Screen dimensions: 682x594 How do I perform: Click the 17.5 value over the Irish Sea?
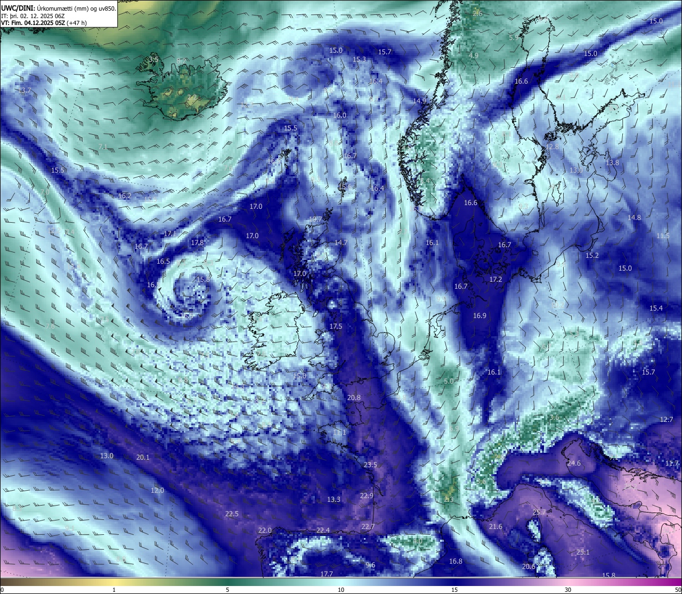[x=336, y=327]
